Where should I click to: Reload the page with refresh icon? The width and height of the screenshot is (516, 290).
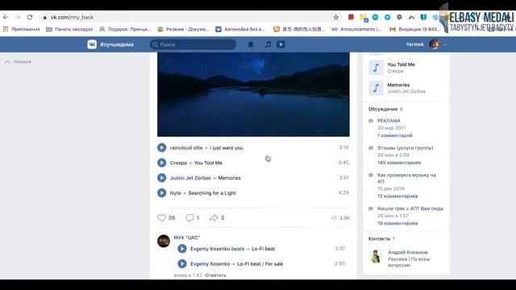(30, 17)
